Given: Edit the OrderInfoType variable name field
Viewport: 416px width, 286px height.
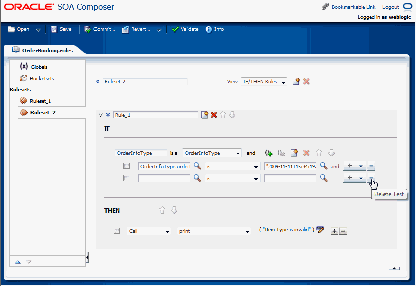Looking at the screenshot, I should (x=141, y=153).
